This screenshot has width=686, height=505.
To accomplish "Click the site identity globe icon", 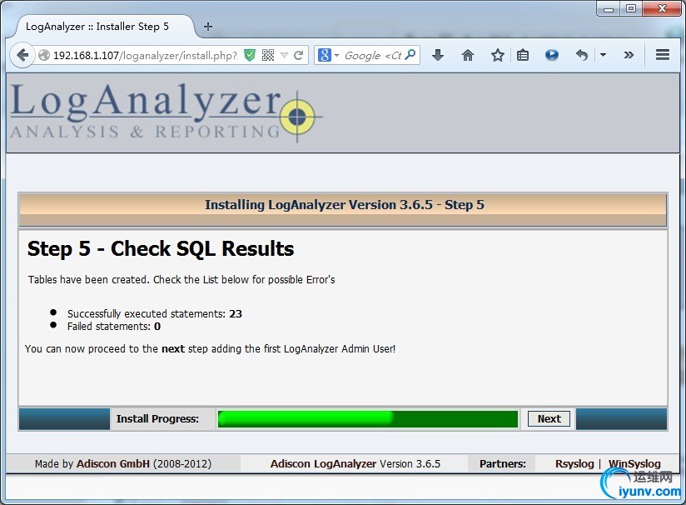I will pos(44,55).
